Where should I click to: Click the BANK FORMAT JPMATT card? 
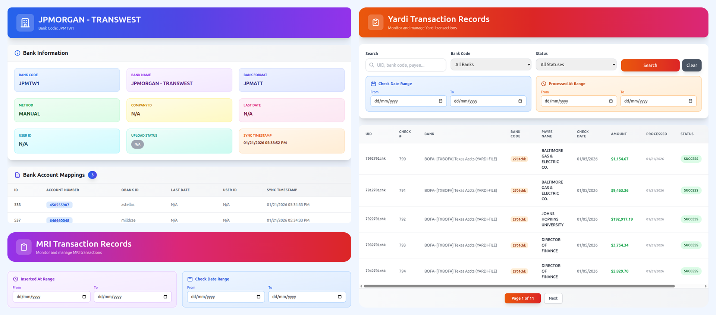click(x=292, y=80)
